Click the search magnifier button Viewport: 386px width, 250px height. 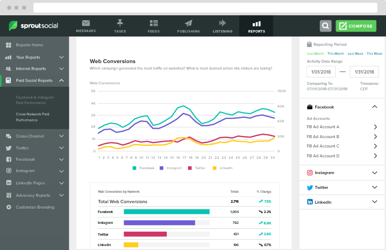(326, 26)
